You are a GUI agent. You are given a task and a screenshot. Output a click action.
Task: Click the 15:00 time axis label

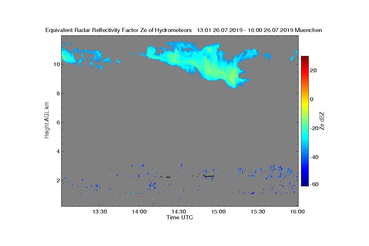coord(218,212)
